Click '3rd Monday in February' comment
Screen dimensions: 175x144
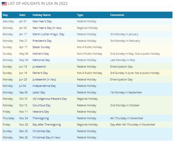pos(125,41)
